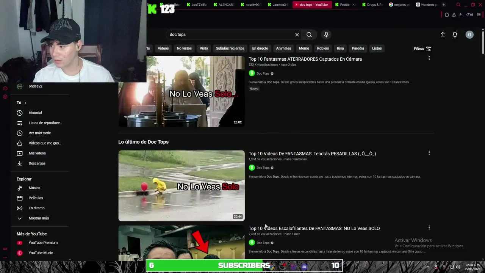Viewport: 485px width, 273px height.
Task: Switch to the 'mejores pe' Google tab
Action: pos(399,5)
